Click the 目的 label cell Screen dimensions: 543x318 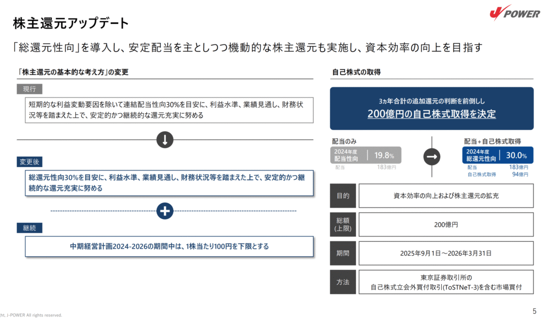343,196
